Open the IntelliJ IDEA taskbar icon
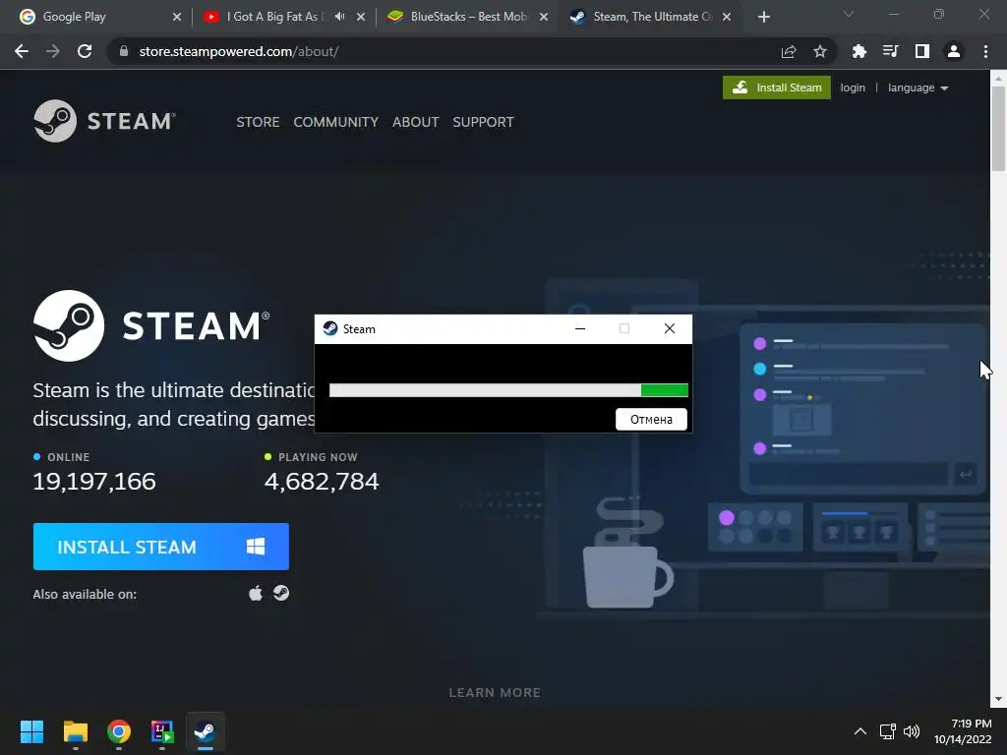 click(162, 731)
